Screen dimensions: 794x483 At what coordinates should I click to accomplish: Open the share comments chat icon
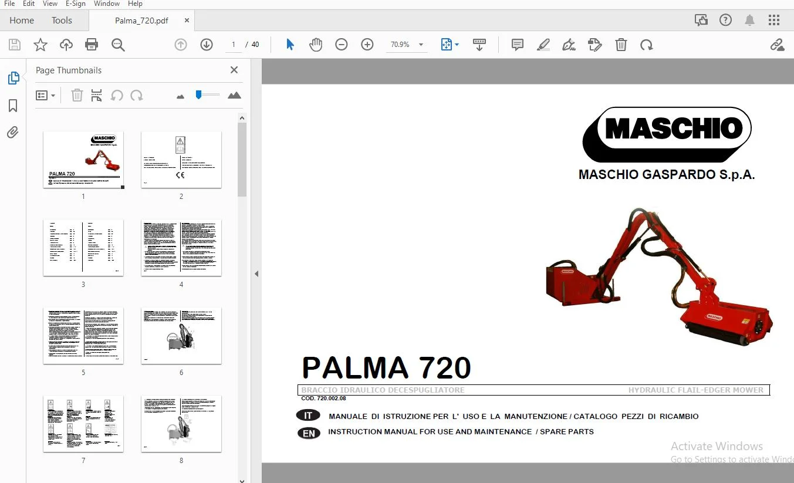click(701, 20)
